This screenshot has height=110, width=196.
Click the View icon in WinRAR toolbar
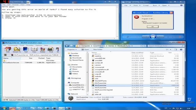coord(34,50)
